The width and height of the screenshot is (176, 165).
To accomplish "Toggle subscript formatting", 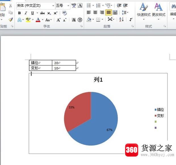I will tap(49, 13).
